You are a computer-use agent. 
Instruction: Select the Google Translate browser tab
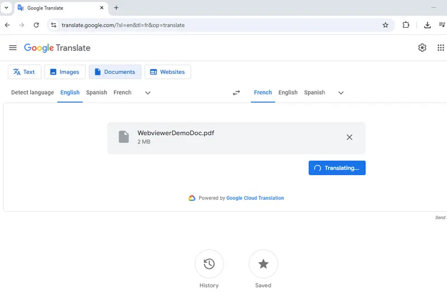[x=61, y=8]
